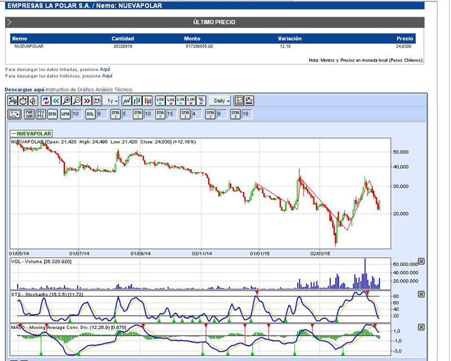The image size is (451, 361).
Task: Toggle the DMA indicator
Action: tap(52, 115)
